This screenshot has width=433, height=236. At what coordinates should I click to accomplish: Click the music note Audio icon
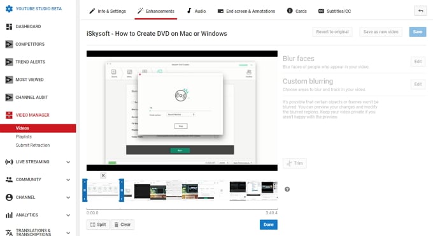click(189, 11)
